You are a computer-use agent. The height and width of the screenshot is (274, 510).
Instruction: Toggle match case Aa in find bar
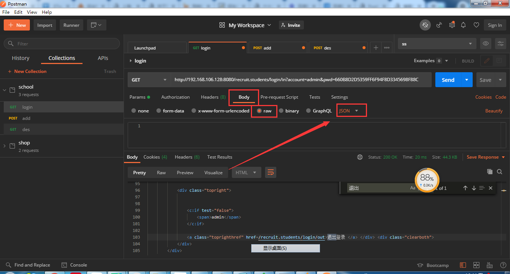[x=413, y=188]
